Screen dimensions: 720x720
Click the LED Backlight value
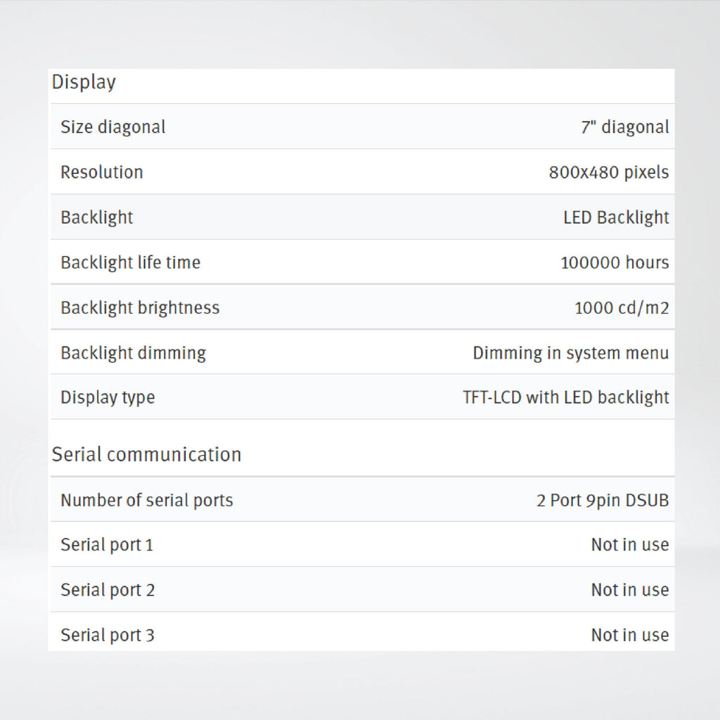coord(616,218)
